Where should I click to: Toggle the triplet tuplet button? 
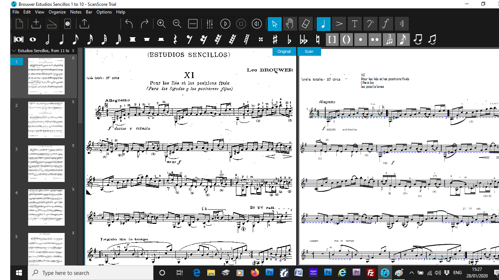coord(389,39)
